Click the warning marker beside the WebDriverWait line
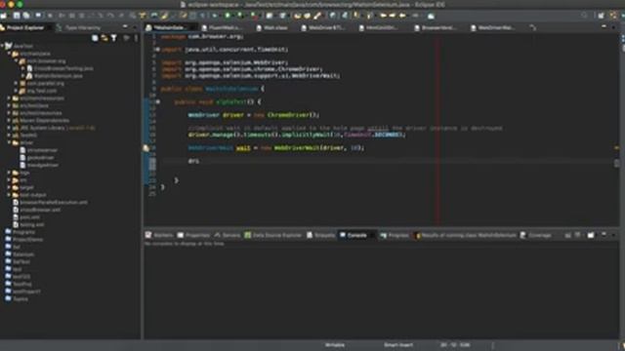The height and width of the screenshot is (351, 625). [x=146, y=148]
